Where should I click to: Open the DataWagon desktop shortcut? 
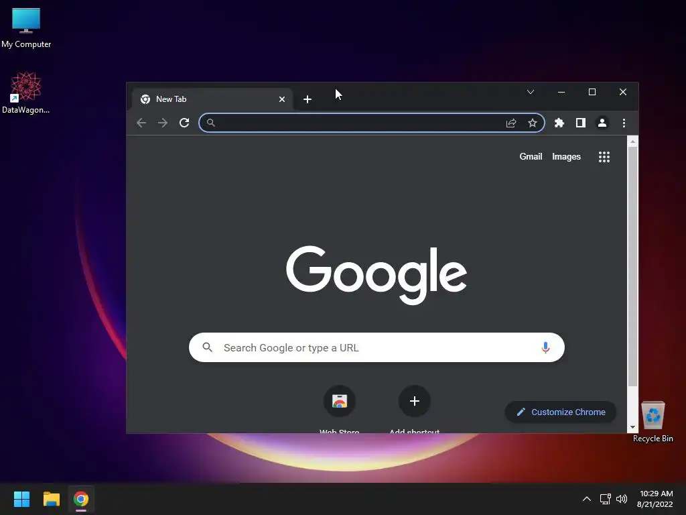coord(26,93)
